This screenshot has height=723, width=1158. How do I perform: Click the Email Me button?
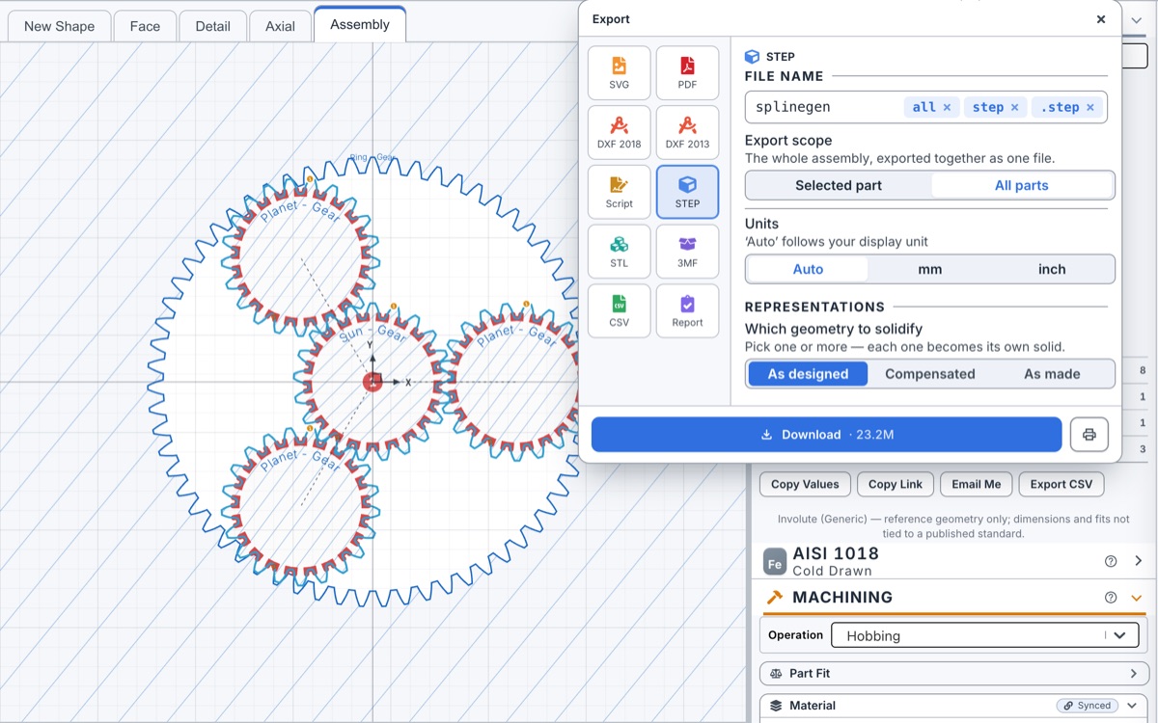pyautogui.click(x=977, y=484)
